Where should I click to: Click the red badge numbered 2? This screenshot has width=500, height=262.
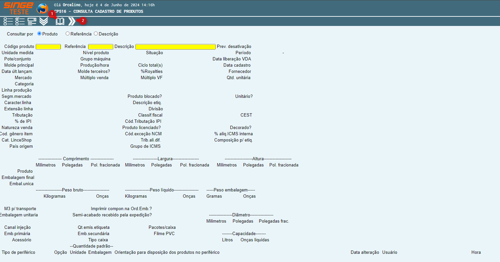(x=83, y=21)
